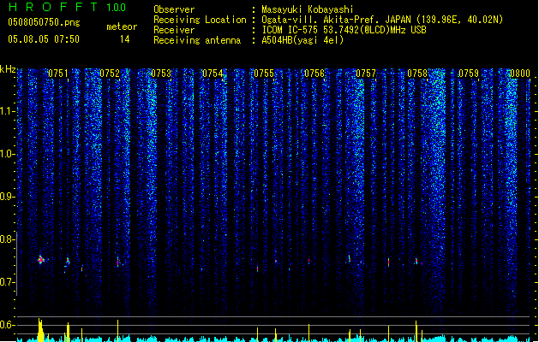Click the tallest yellow power spike at left
Viewport: 539px width, 342px height.
tap(40, 330)
